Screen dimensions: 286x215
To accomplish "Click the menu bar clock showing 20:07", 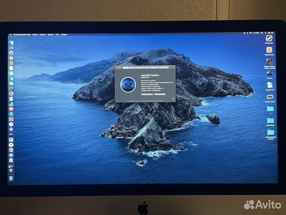I will [x=257, y=33].
